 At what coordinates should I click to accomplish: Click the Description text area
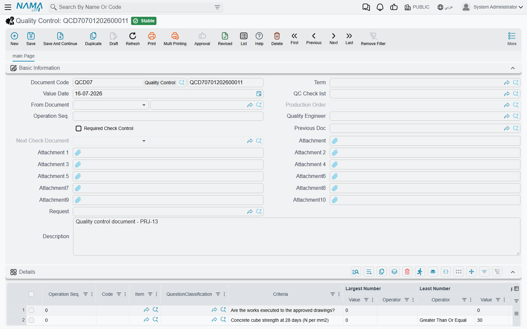296,237
